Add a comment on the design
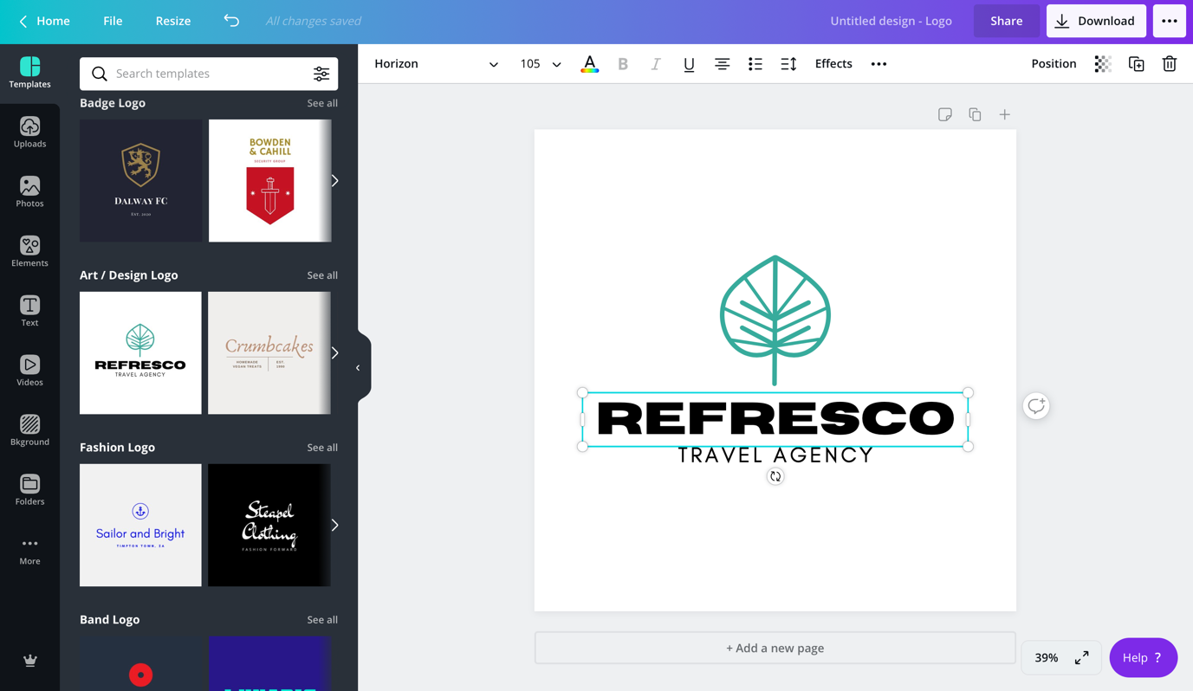The height and width of the screenshot is (691, 1193). coord(1036,406)
